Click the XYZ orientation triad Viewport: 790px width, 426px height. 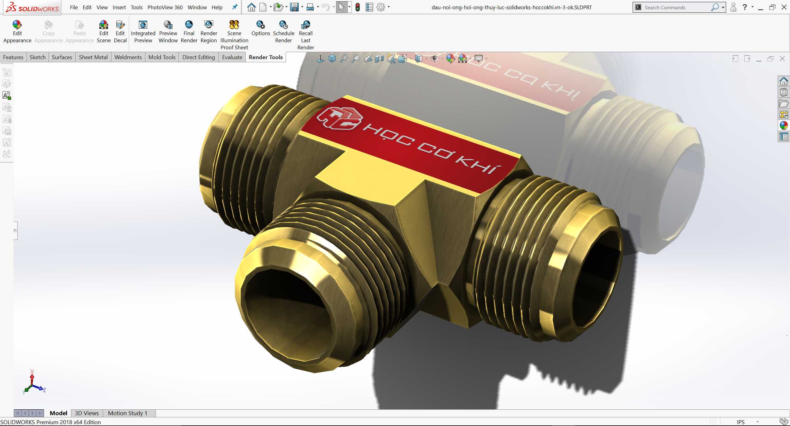(33, 383)
